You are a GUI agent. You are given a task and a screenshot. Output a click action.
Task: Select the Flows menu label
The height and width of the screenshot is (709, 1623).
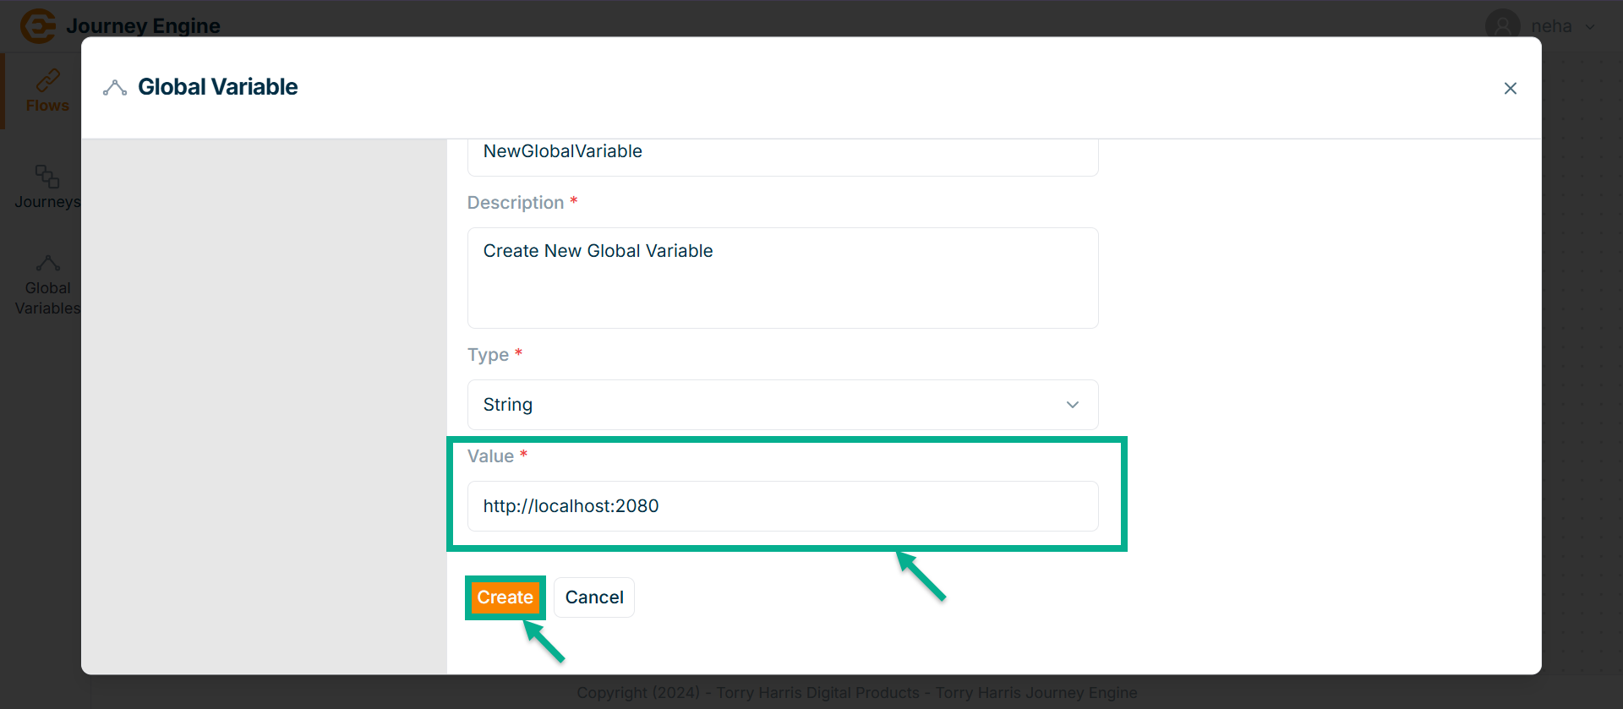point(47,106)
